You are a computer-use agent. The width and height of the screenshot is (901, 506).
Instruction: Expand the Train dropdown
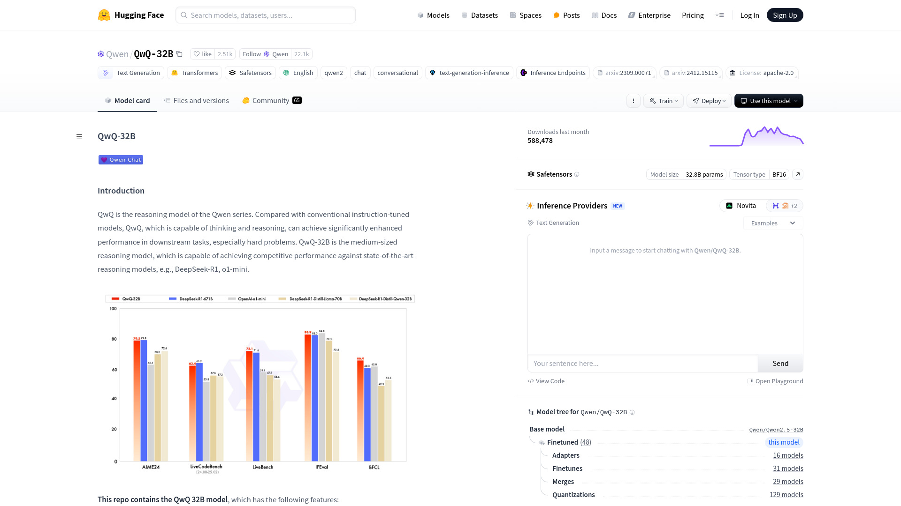click(x=663, y=101)
